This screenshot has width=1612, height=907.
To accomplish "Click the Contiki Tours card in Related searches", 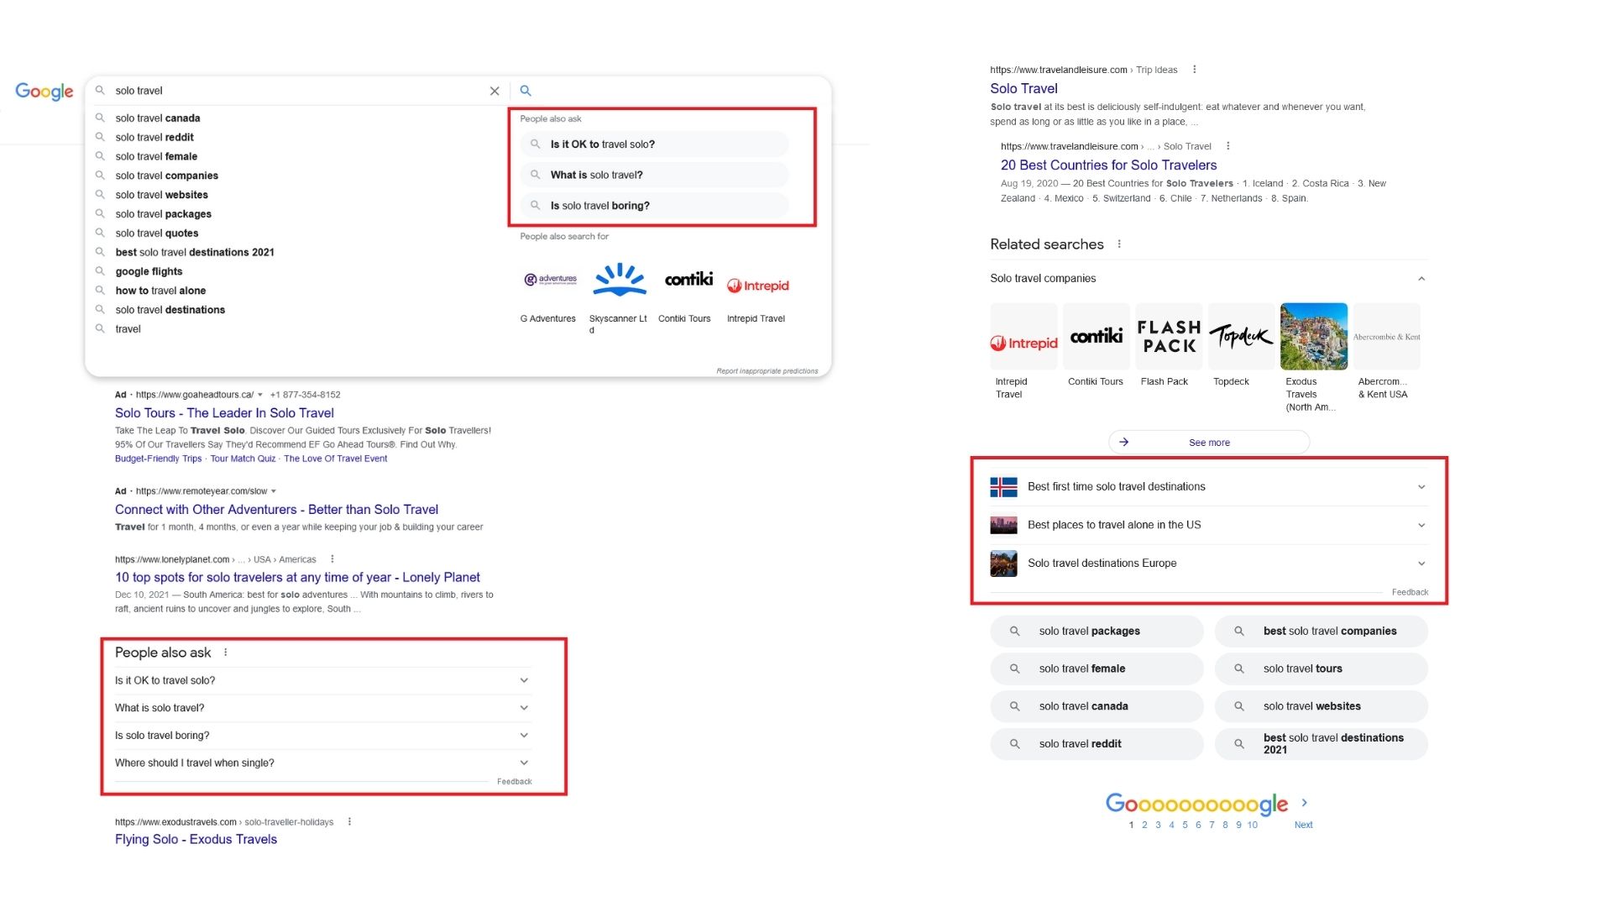I will click(1096, 345).
